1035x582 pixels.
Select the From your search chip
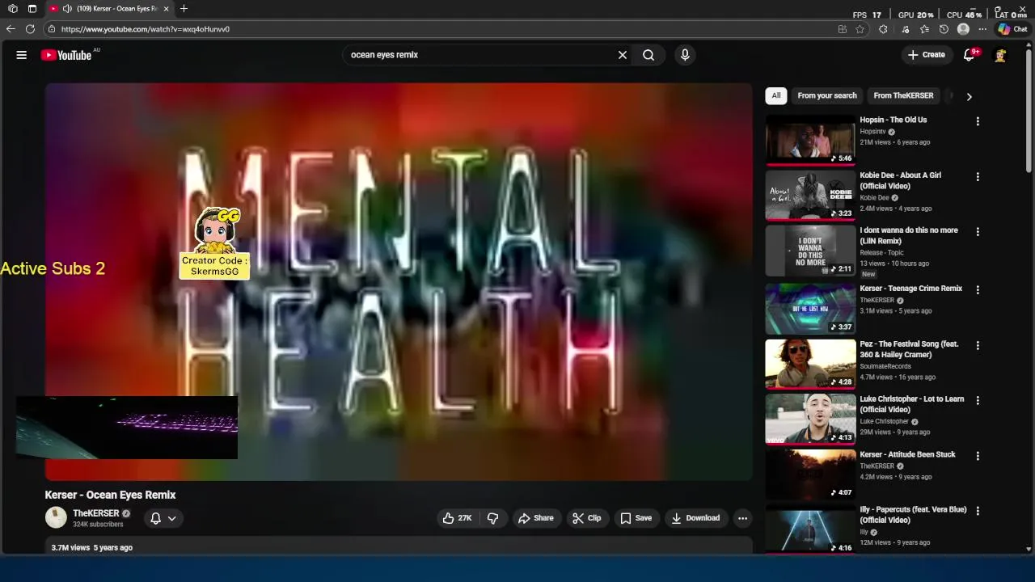(827, 95)
